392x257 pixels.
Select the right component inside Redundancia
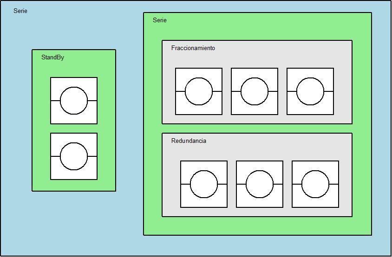(315, 184)
